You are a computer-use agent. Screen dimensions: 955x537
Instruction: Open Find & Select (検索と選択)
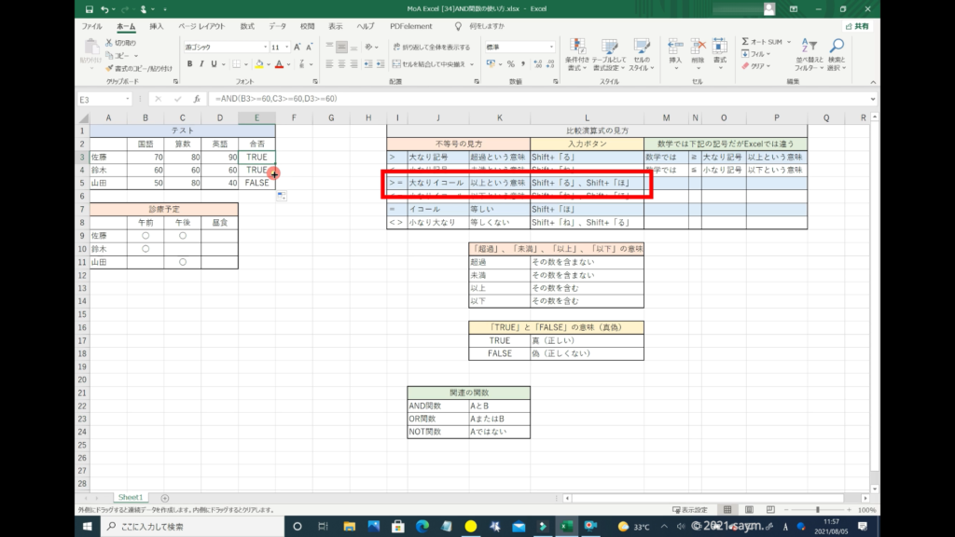837,53
